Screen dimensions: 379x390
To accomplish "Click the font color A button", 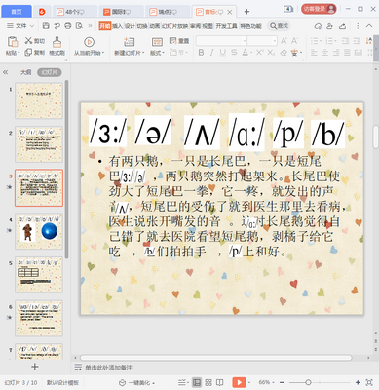I will coord(245,52).
